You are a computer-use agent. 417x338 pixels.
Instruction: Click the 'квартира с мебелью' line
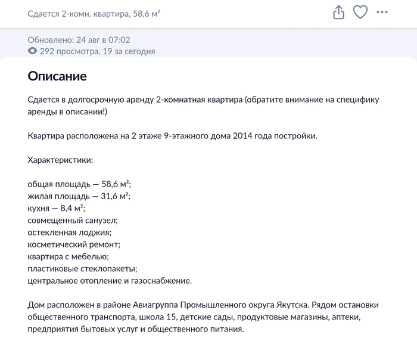coord(69,257)
